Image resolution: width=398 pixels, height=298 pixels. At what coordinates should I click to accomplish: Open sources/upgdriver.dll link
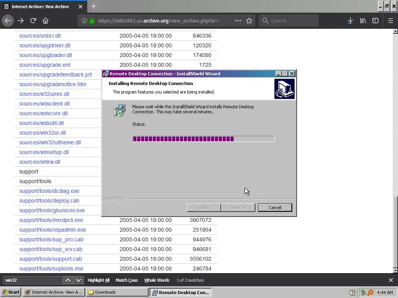[x=45, y=45]
